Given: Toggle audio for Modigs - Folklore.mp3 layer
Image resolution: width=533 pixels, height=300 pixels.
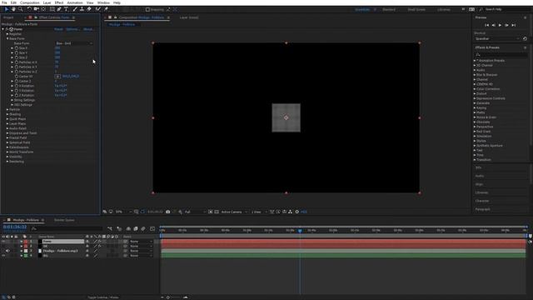Looking at the screenshot, I should pos(7,251).
